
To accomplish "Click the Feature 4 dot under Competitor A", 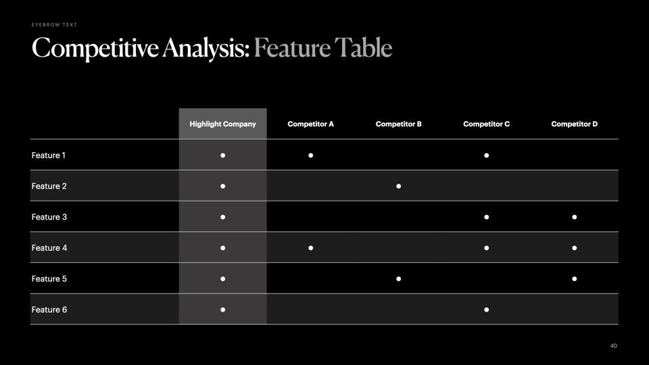I will (x=311, y=248).
